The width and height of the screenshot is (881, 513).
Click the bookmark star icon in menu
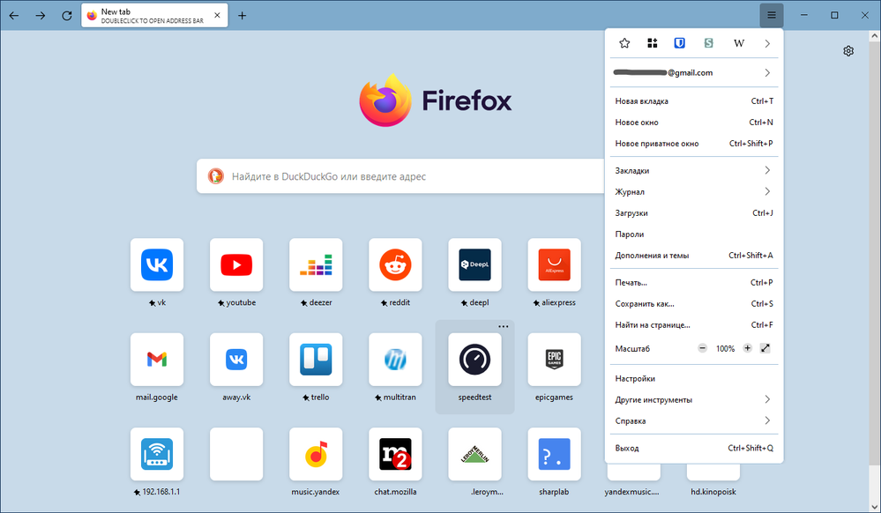[x=624, y=43]
